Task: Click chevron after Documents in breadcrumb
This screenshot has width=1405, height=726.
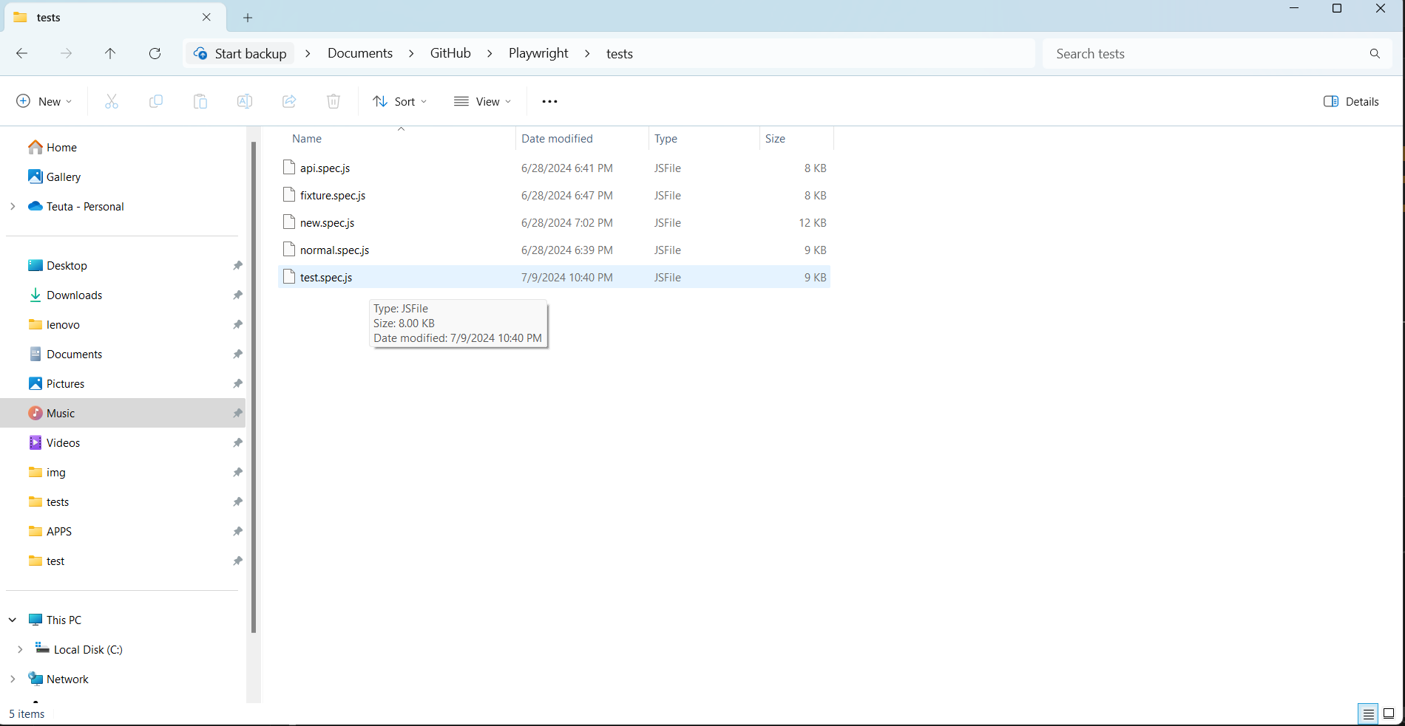Action: [x=411, y=53]
